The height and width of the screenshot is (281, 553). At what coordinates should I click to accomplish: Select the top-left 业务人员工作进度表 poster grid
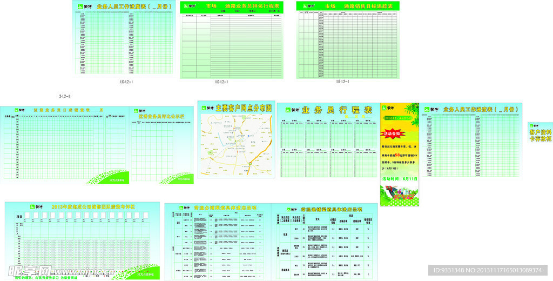[125, 42]
